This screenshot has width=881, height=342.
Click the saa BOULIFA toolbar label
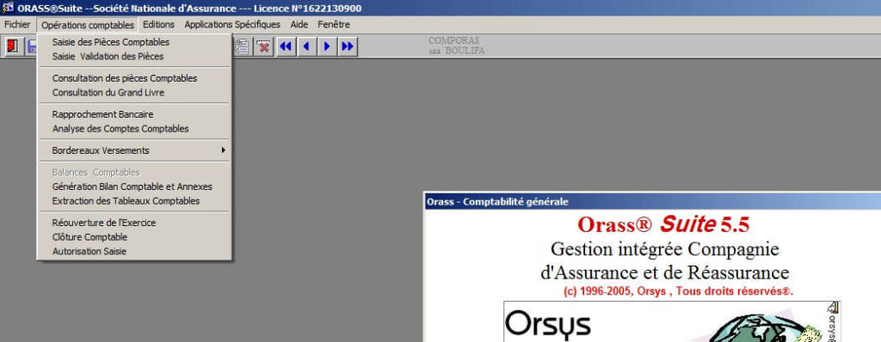click(456, 51)
